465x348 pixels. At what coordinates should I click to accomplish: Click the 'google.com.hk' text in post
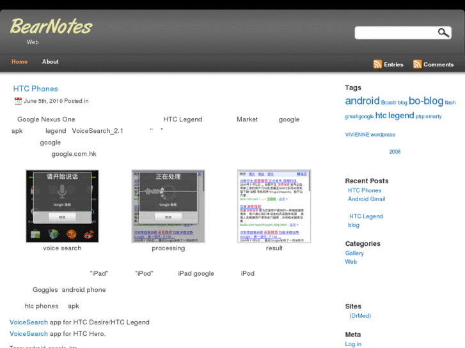[74, 154]
